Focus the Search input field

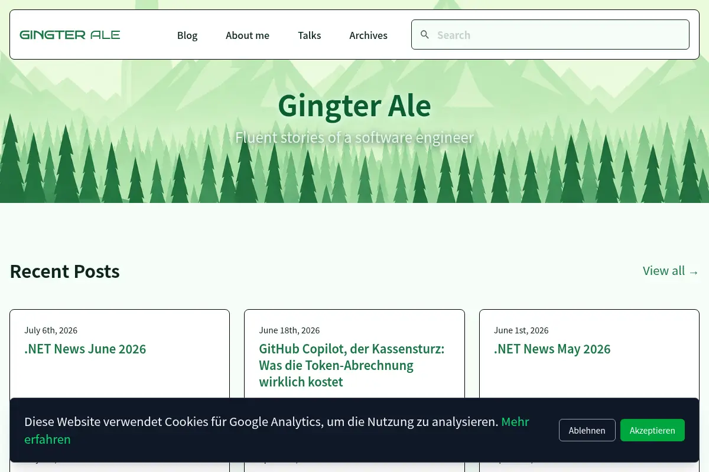[550, 35]
